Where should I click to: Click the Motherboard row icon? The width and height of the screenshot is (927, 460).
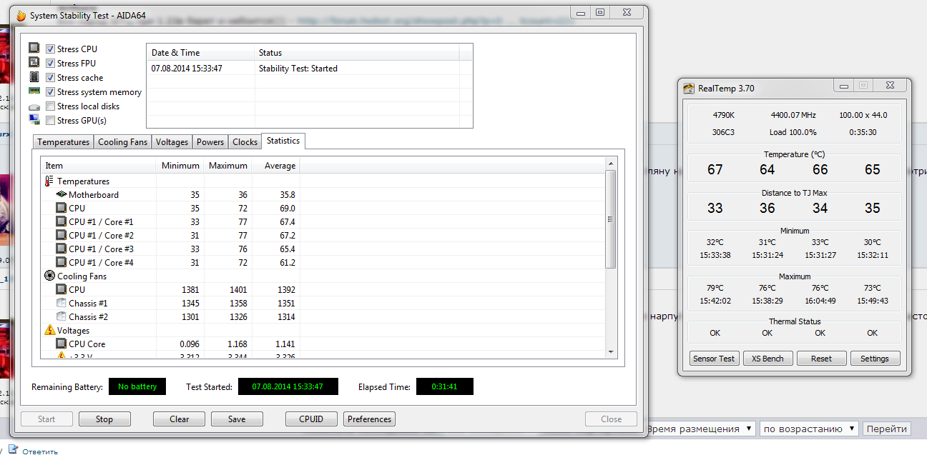pyautogui.click(x=62, y=195)
